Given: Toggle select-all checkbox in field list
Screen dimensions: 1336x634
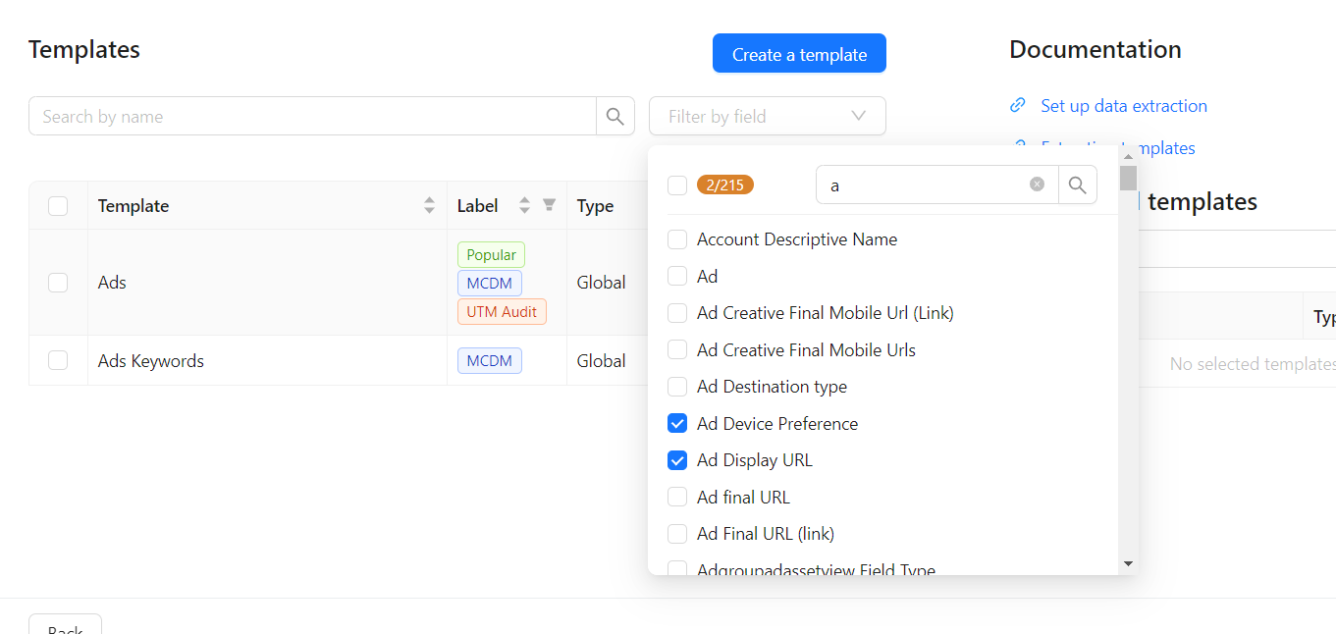Looking at the screenshot, I should (x=677, y=185).
